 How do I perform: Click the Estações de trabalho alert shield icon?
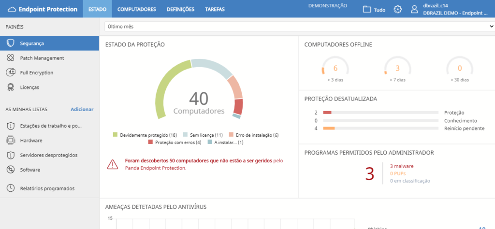pyautogui.click(x=11, y=126)
